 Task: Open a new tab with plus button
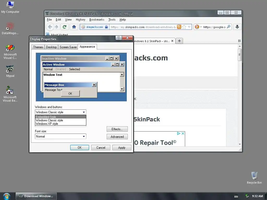point(179,41)
